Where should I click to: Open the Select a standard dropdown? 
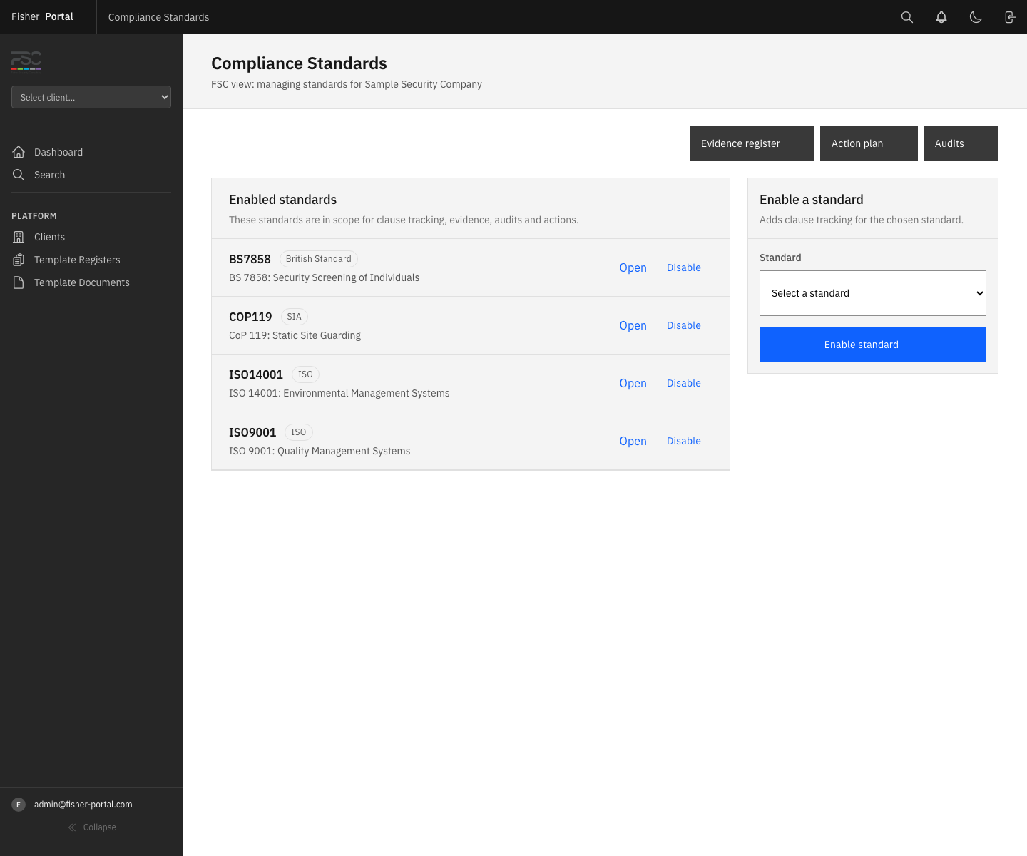[x=872, y=293]
